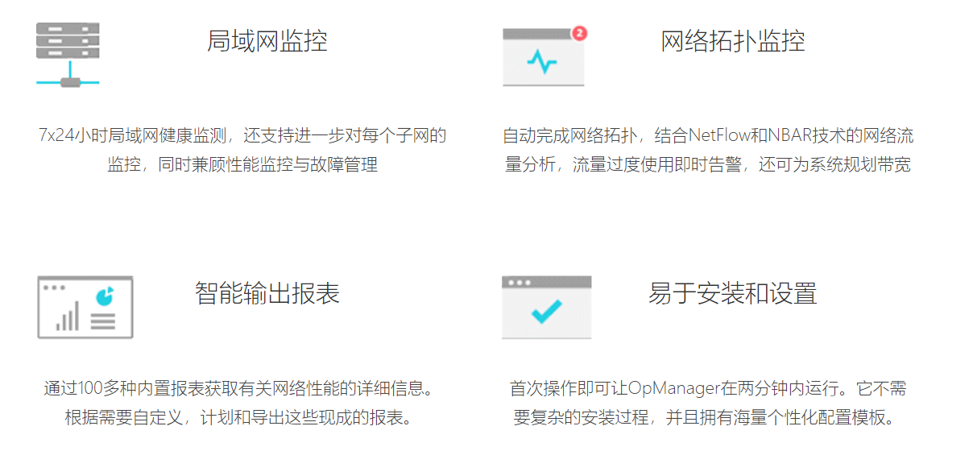Click the gray bar chart in report icon

(x=68, y=317)
